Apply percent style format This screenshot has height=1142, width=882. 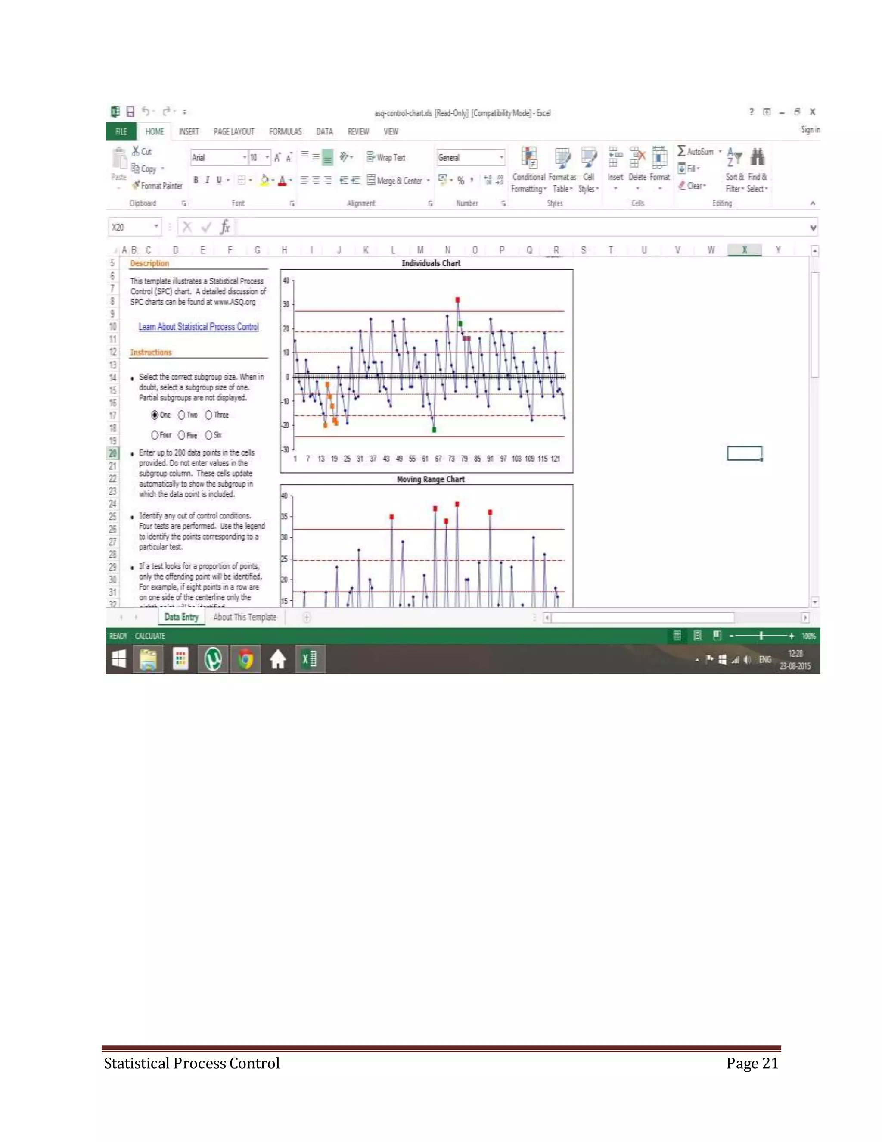tap(461, 181)
